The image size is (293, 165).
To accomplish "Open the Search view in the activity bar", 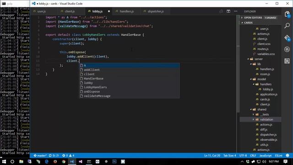I will [287, 26].
